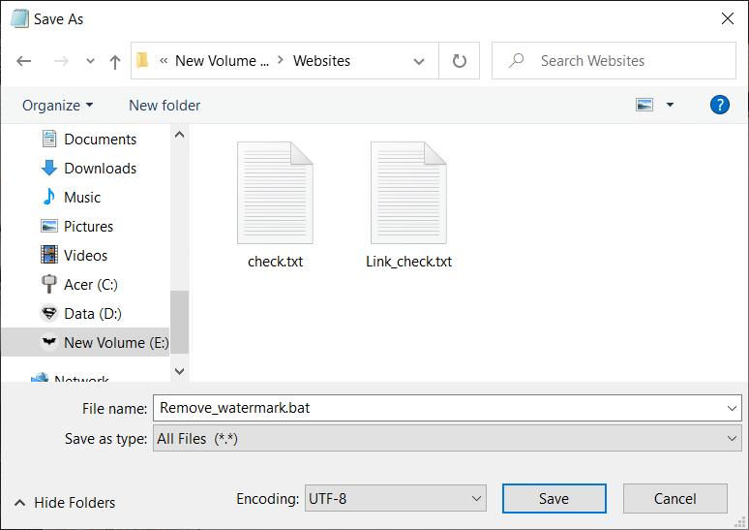The image size is (749, 530).
Task: Go up one folder level
Action: 115,61
